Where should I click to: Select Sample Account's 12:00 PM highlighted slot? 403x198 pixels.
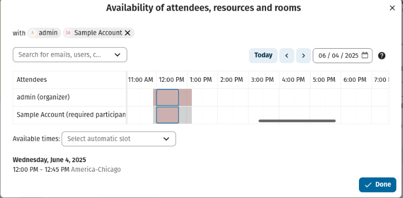point(168,115)
